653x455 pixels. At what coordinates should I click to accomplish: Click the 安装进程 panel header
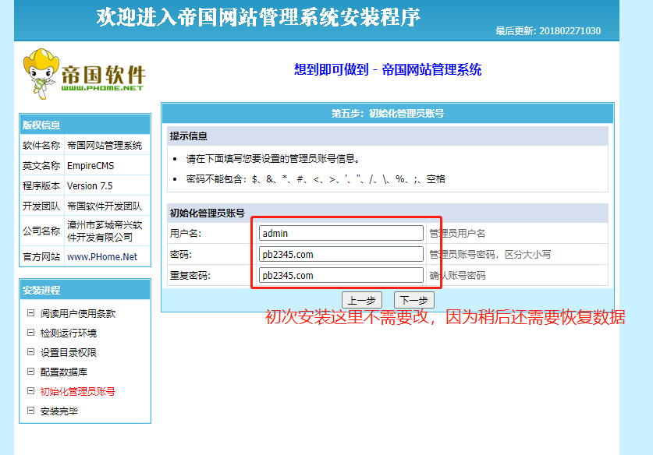point(85,290)
